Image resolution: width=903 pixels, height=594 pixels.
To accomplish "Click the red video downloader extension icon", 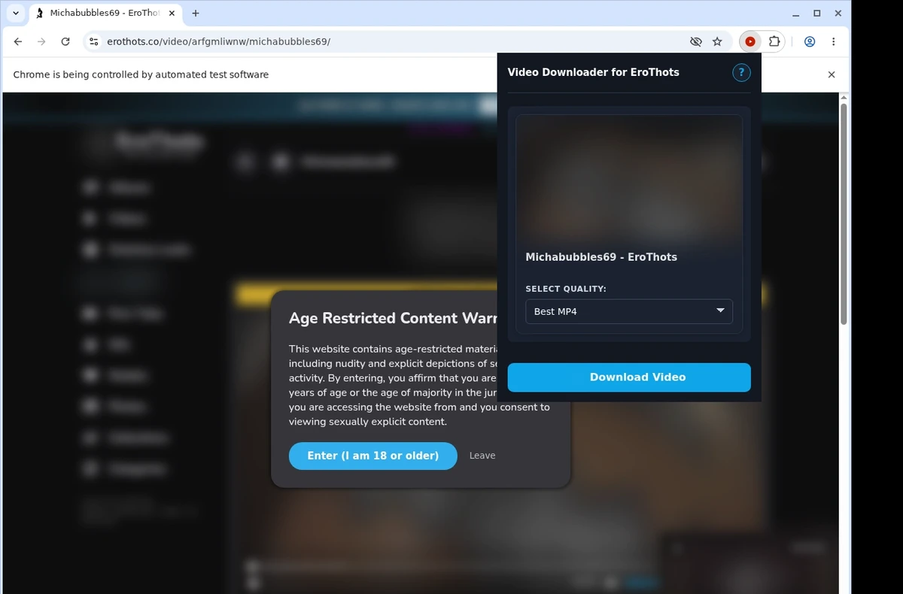I will [x=750, y=42].
